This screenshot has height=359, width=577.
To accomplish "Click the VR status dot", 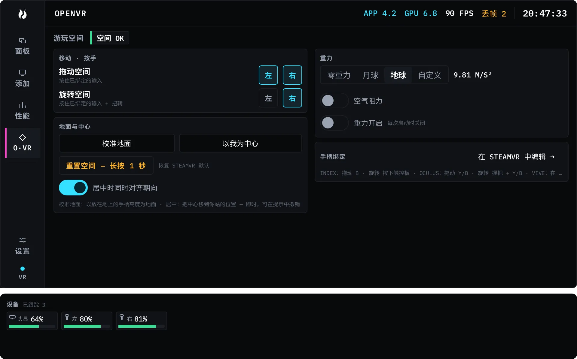I will [x=23, y=269].
